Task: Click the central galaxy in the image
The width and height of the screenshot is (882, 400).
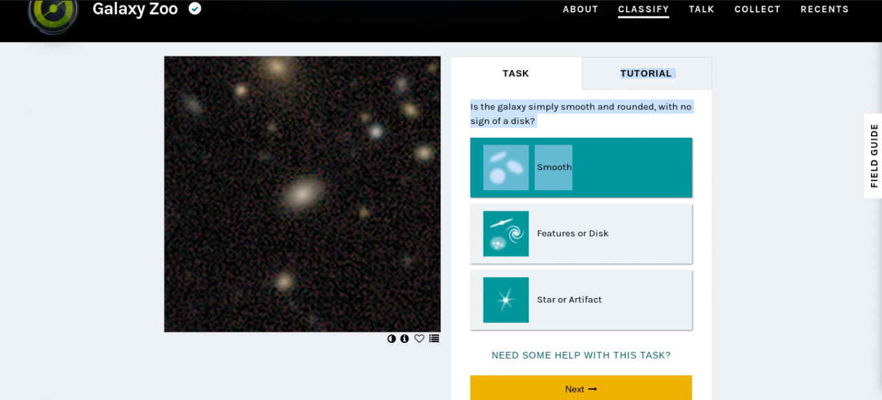Action: tap(302, 193)
